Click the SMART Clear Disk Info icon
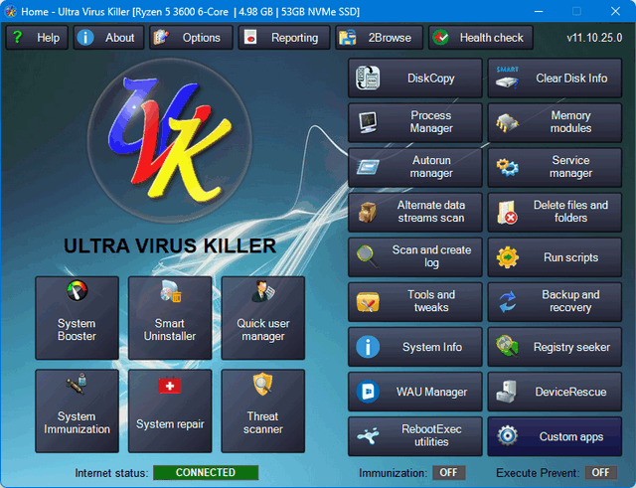Screen dimensions: 636x488 pos(508,78)
